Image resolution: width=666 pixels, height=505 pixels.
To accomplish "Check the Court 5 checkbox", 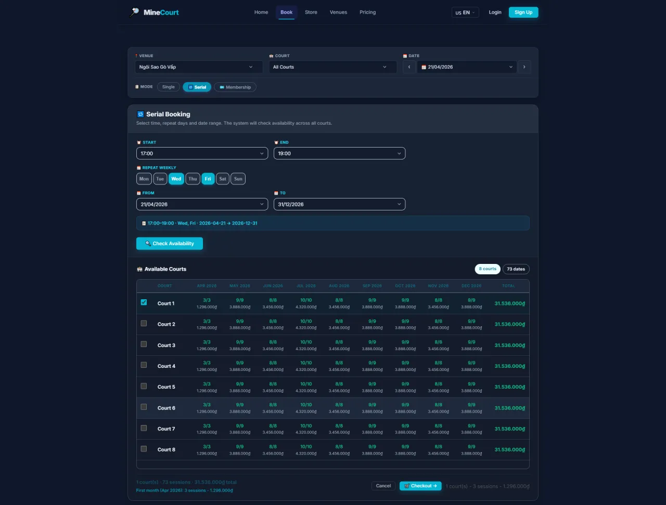I will [x=144, y=386].
